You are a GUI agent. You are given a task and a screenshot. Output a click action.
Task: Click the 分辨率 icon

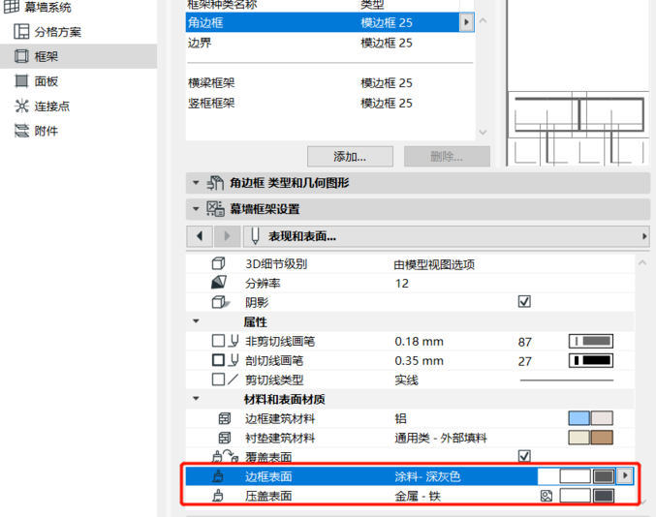click(219, 283)
